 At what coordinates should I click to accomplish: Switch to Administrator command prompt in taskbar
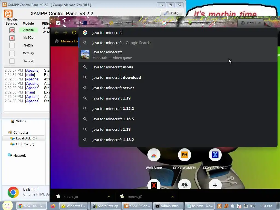168,206
